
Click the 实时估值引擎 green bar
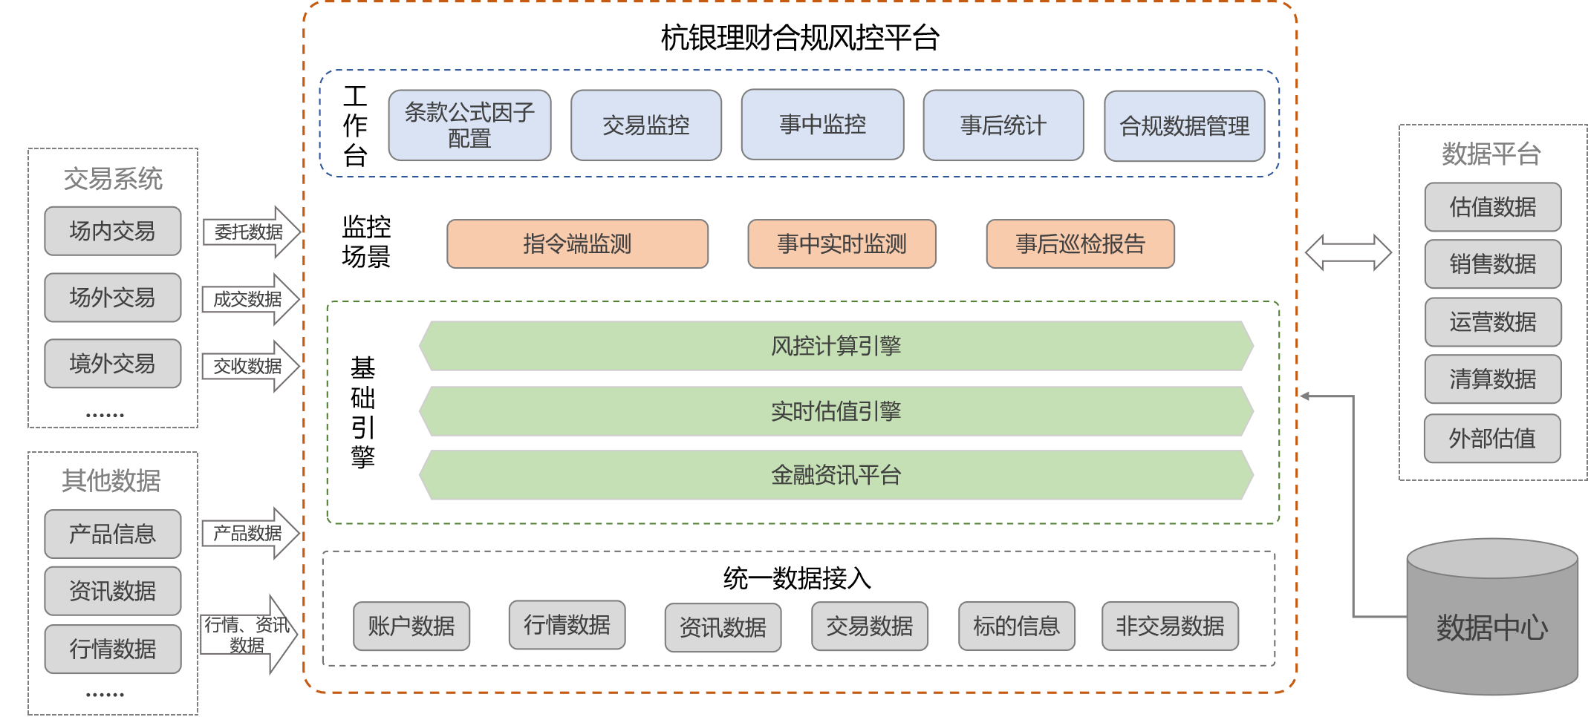(x=836, y=411)
